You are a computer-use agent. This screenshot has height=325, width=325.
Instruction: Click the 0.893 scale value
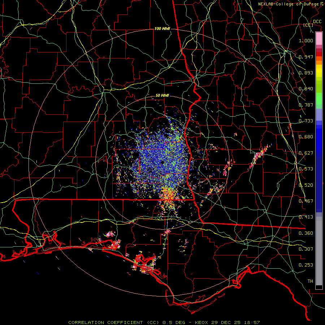pyautogui.click(x=306, y=73)
